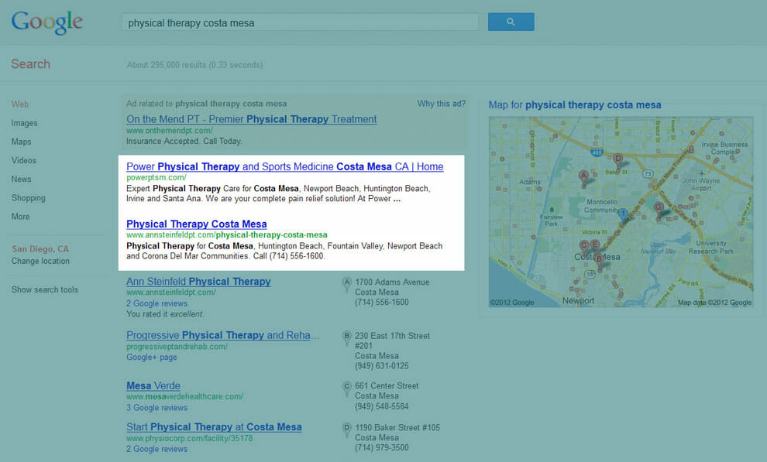Click the blue marker on the map
The height and width of the screenshot is (462, 767).
623,216
